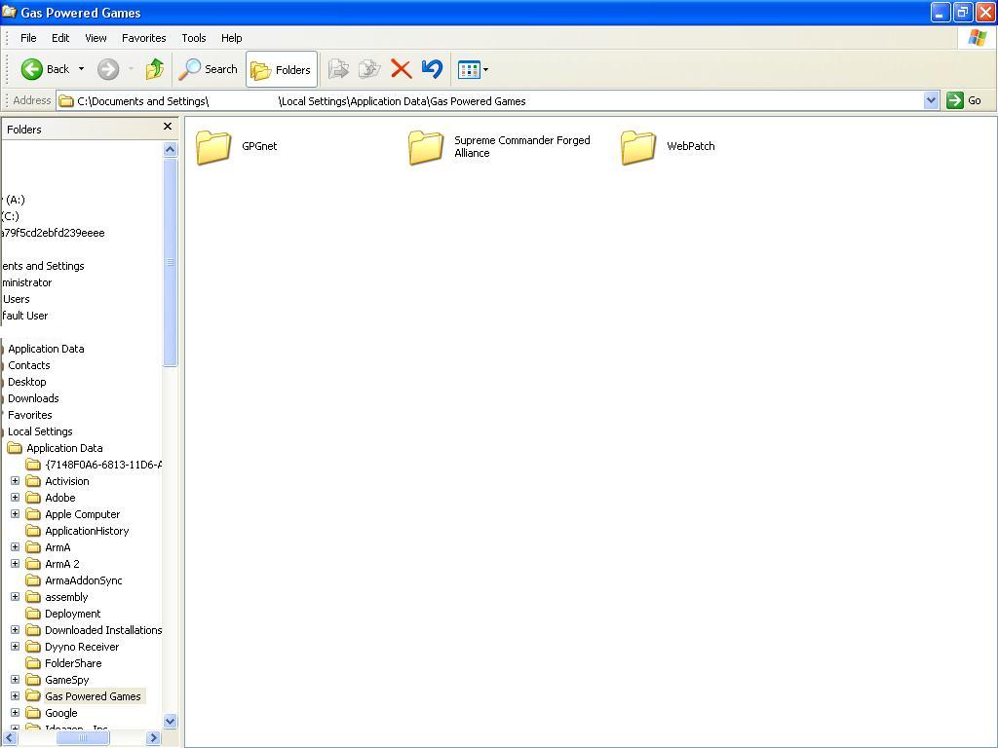
Task: Click the Windows flag logo throbber
Action: (x=977, y=38)
